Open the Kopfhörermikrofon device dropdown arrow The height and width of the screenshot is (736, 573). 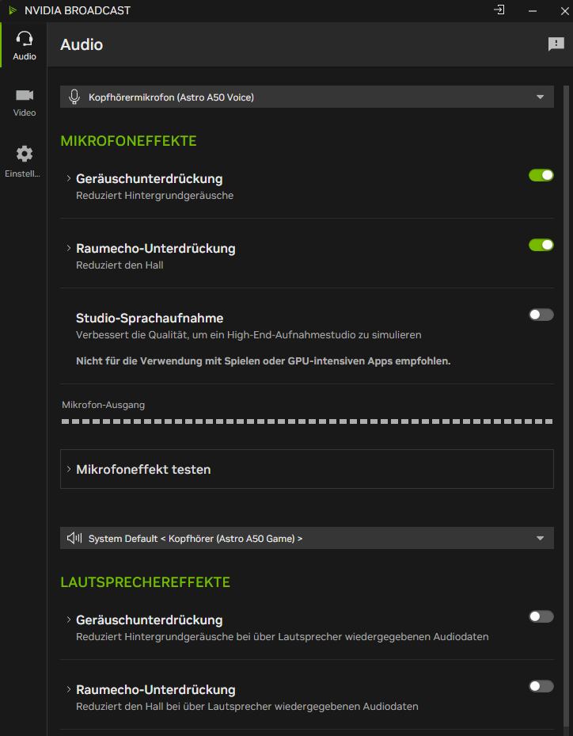[x=541, y=97]
